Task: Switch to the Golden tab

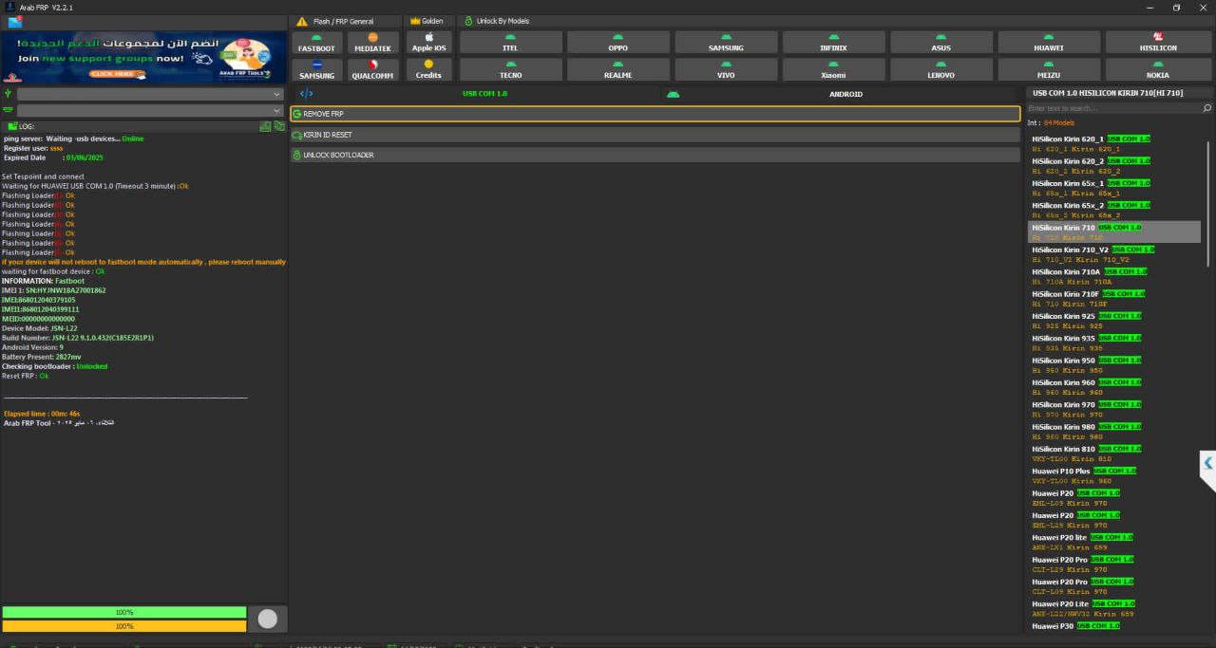Action: (427, 21)
